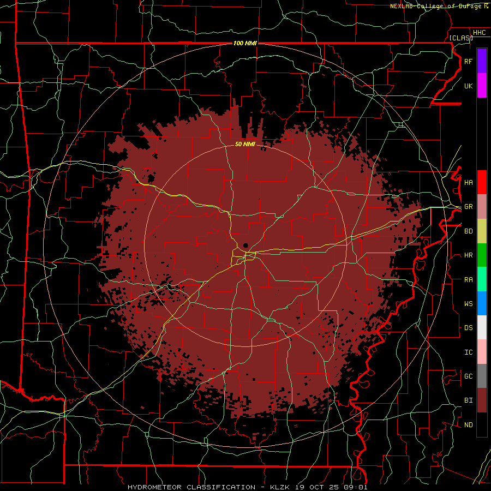Image resolution: width=491 pixels, height=491 pixels.
Task: Click the 'DS' legend label
Action: click(469, 328)
